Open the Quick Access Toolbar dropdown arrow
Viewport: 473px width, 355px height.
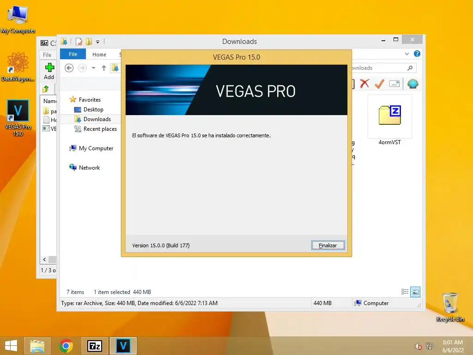[97, 42]
